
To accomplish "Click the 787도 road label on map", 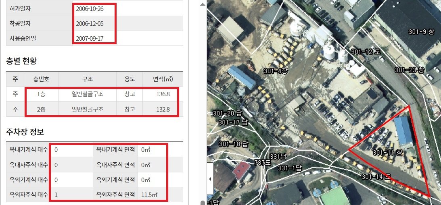I will [x=262, y=163].
